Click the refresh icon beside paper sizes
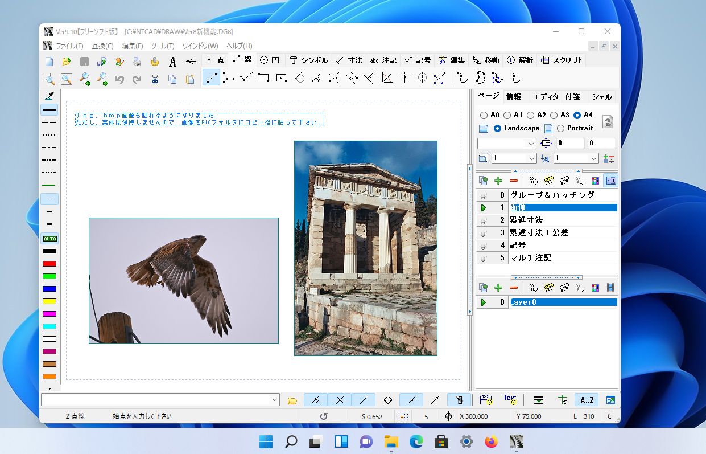Image resolution: width=706 pixels, height=454 pixels. click(x=608, y=121)
